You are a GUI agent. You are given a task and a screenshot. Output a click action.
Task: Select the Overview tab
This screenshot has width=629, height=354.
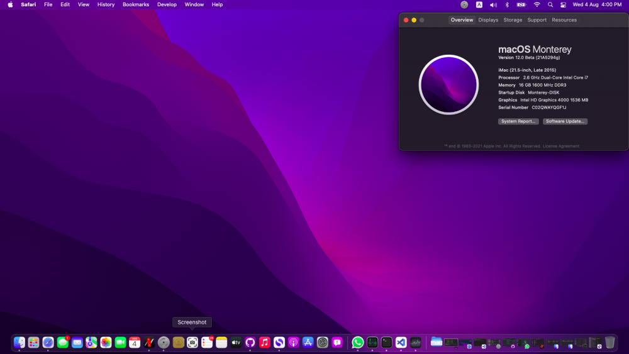(462, 20)
